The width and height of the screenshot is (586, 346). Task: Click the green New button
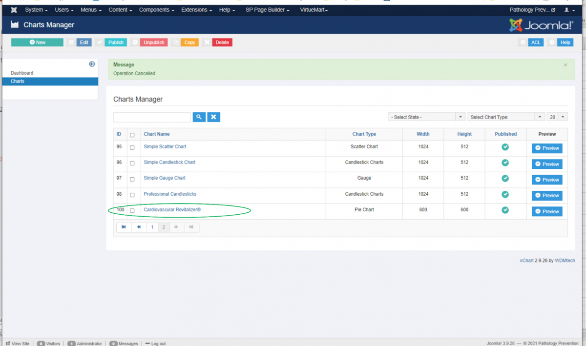[38, 42]
